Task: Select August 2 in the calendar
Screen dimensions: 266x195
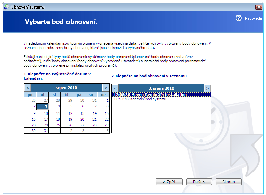Action: (30, 106)
